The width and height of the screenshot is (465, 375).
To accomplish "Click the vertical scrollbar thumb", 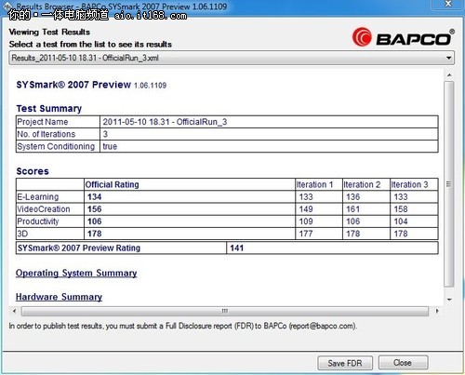I will 449,184.
